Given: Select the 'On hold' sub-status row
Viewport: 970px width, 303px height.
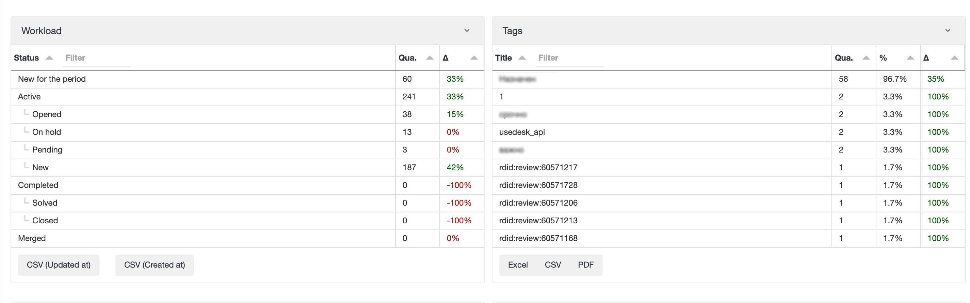Looking at the screenshot, I should (247, 132).
